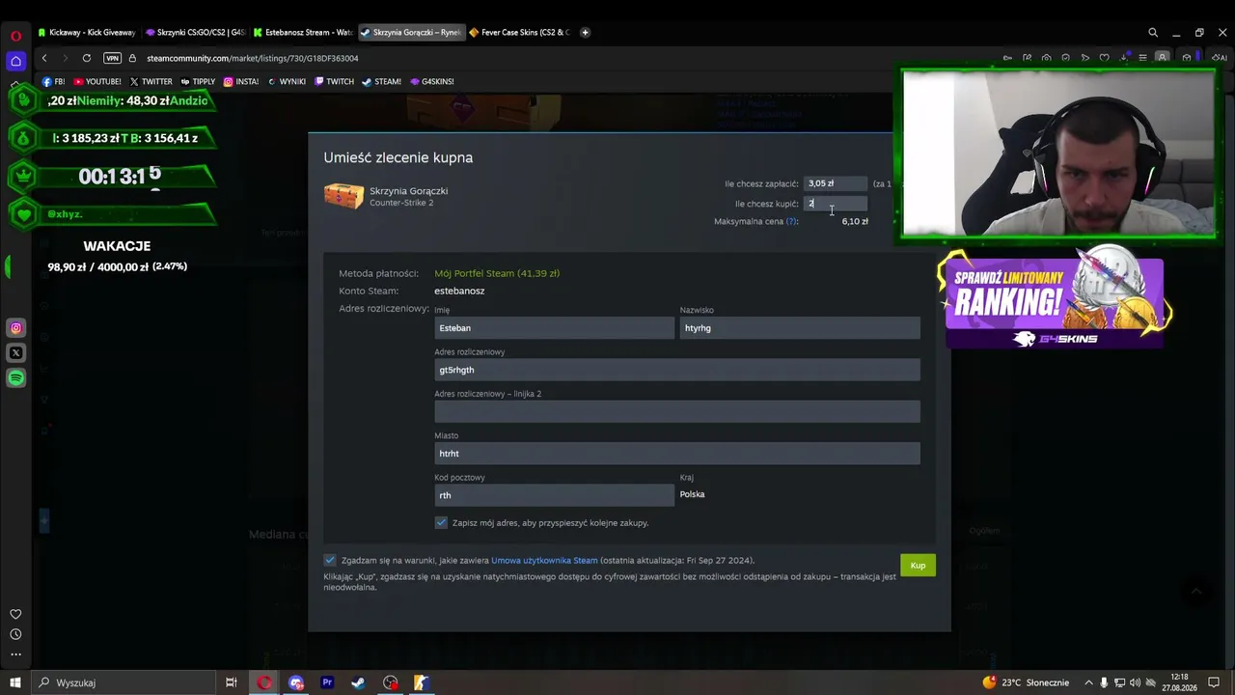1235x695 pixels.
Task: Click the first name field containing Esteban
Action: click(554, 328)
